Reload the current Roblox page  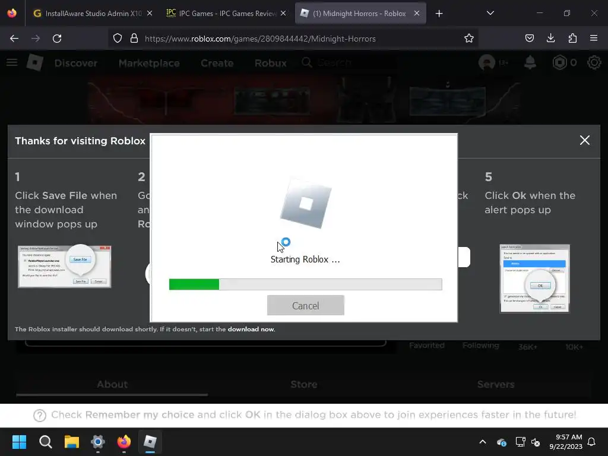(x=57, y=39)
